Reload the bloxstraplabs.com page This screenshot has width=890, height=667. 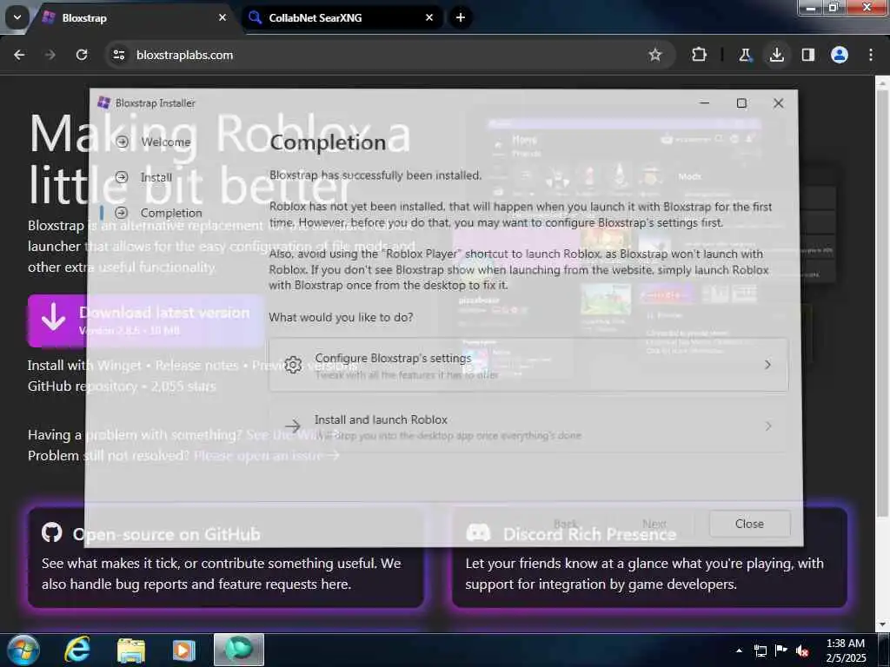click(82, 55)
